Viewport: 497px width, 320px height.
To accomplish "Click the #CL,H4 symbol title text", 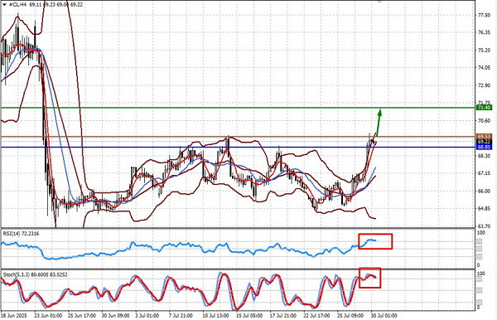I will (17, 5).
